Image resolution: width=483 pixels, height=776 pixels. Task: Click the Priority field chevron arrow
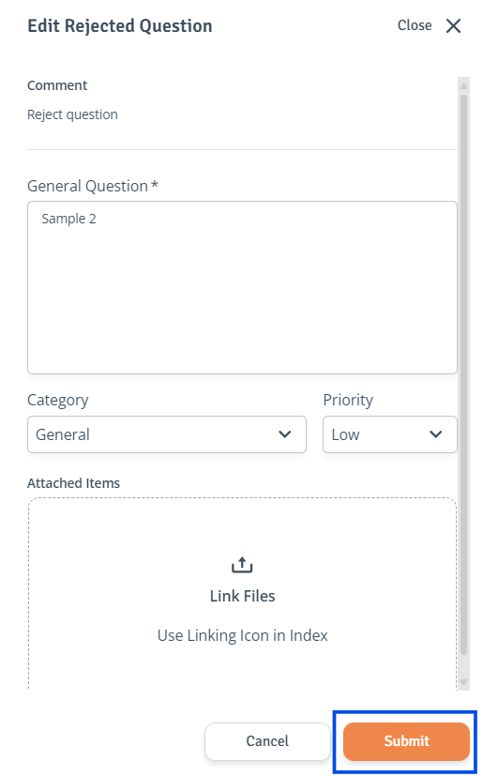pos(435,434)
